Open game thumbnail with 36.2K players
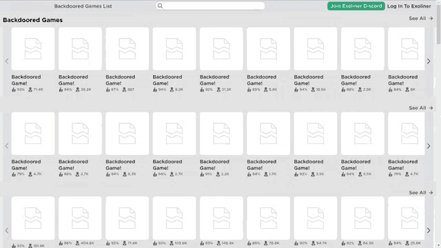Image resolution: width=441 pixels, height=248 pixels. click(80, 49)
